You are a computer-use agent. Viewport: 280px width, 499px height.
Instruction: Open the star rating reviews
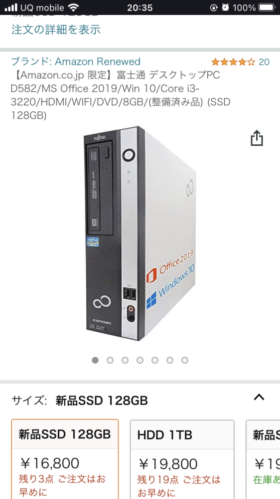tap(233, 62)
